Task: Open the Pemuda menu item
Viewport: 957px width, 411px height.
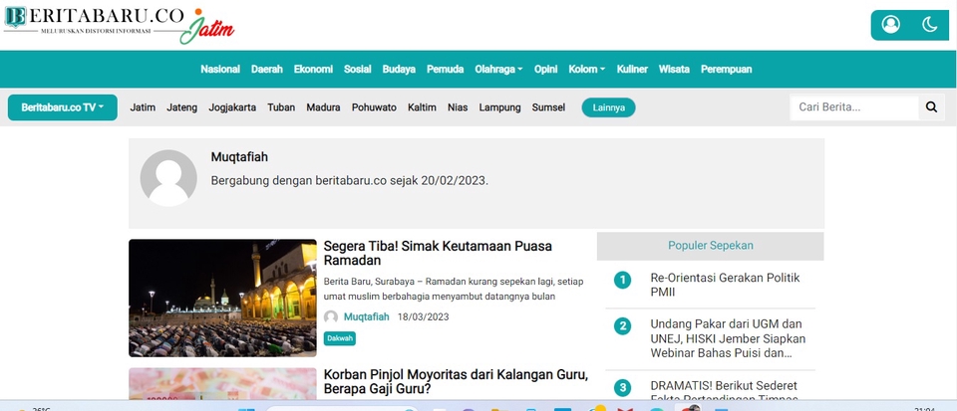Action: (445, 70)
